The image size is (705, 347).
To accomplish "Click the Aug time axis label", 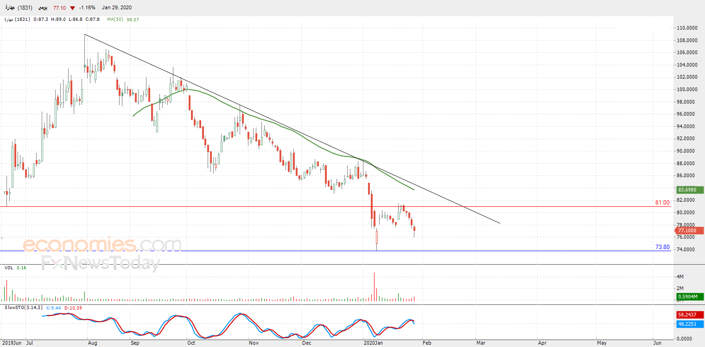I will coord(92,343).
